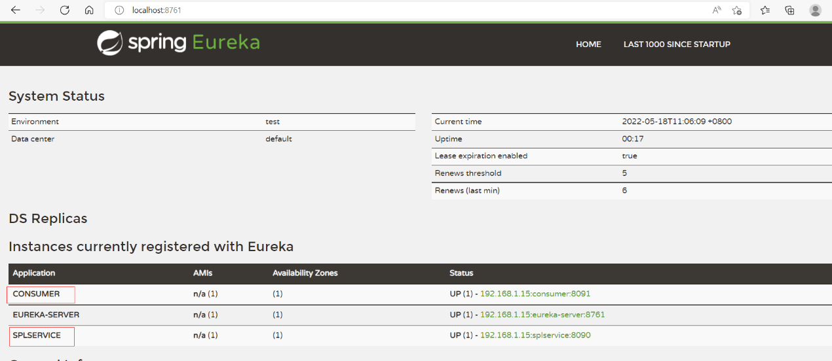Screen dimensions: 832x361
Task: Select the Data center value default
Action: (x=278, y=139)
